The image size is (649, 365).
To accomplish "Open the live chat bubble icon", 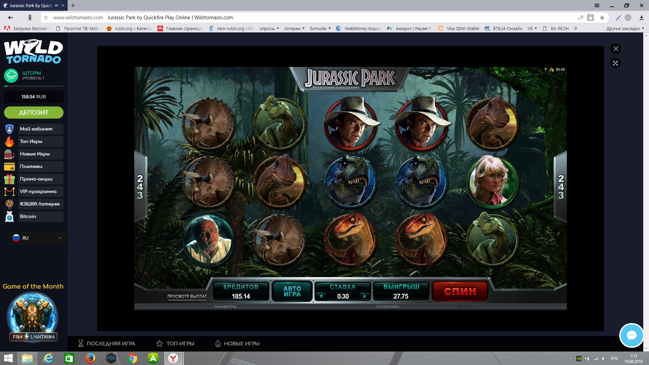I will tap(631, 335).
